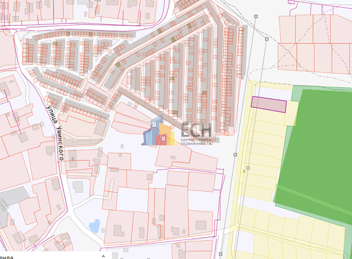The image size is (352, 259).
Task: Click the pylon marker at bottom edge
Action: click(221, 254)
